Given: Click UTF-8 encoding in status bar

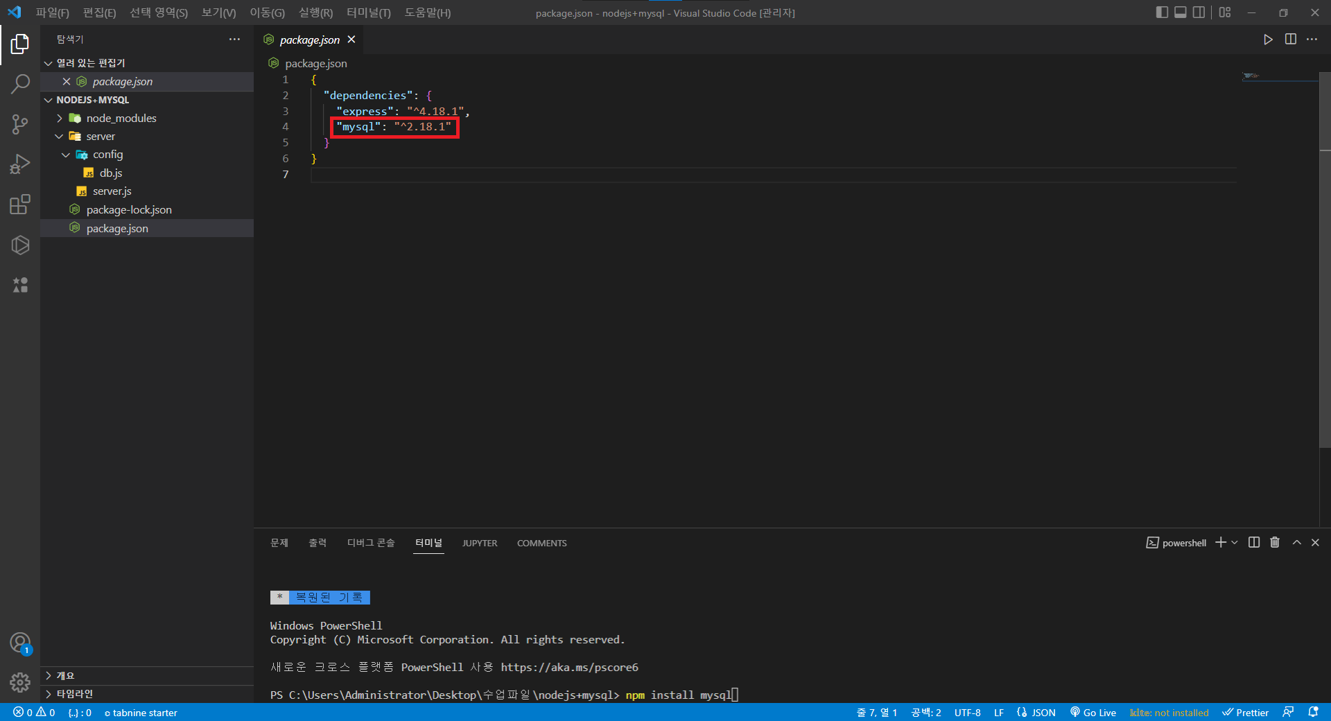Looking at the screenshot, I should tap(967, 712).
